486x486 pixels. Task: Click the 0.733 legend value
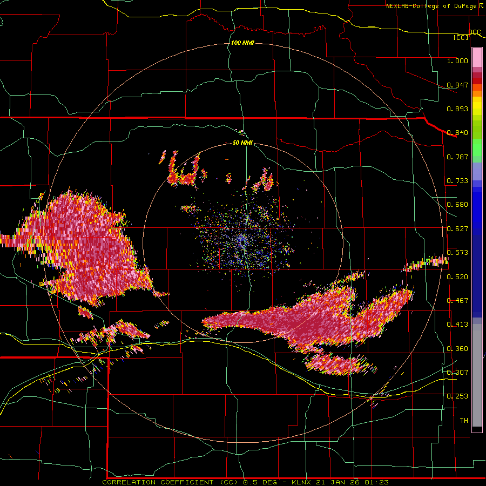tap(457, 181)
